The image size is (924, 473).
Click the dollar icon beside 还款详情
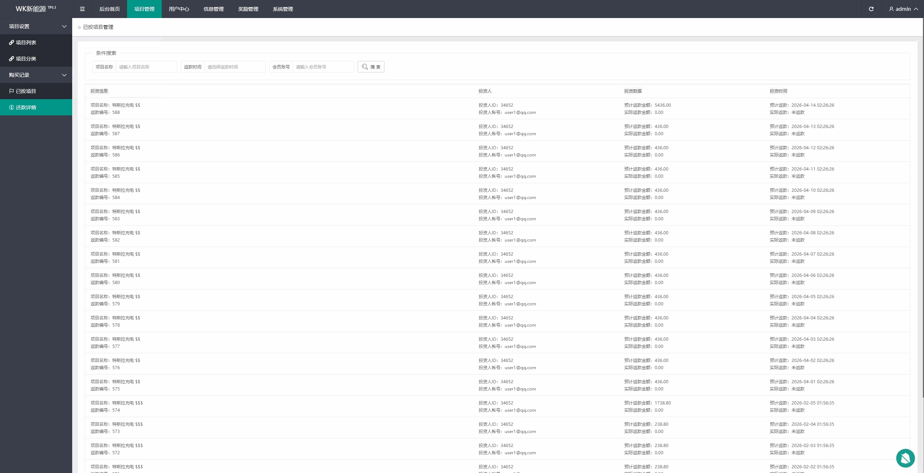pos(12,107)
